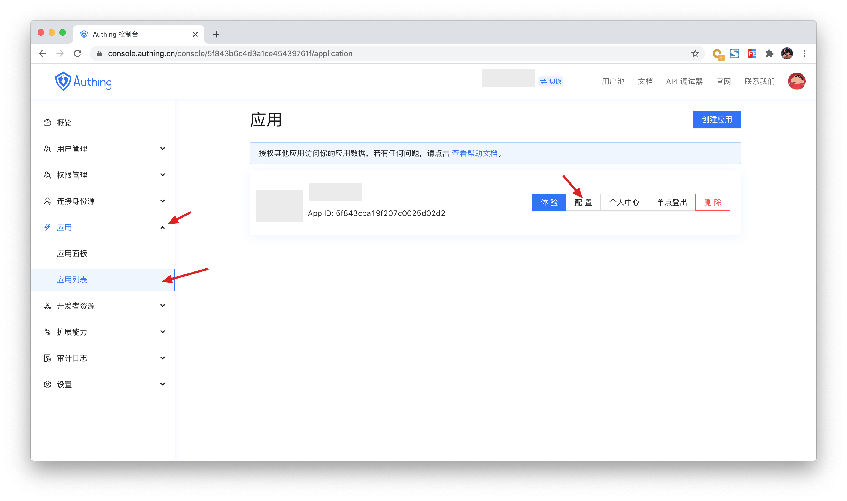The image size is (847, 501).
Task: Open the 概览 overview gauge item
Action: (x=64, y=123)
